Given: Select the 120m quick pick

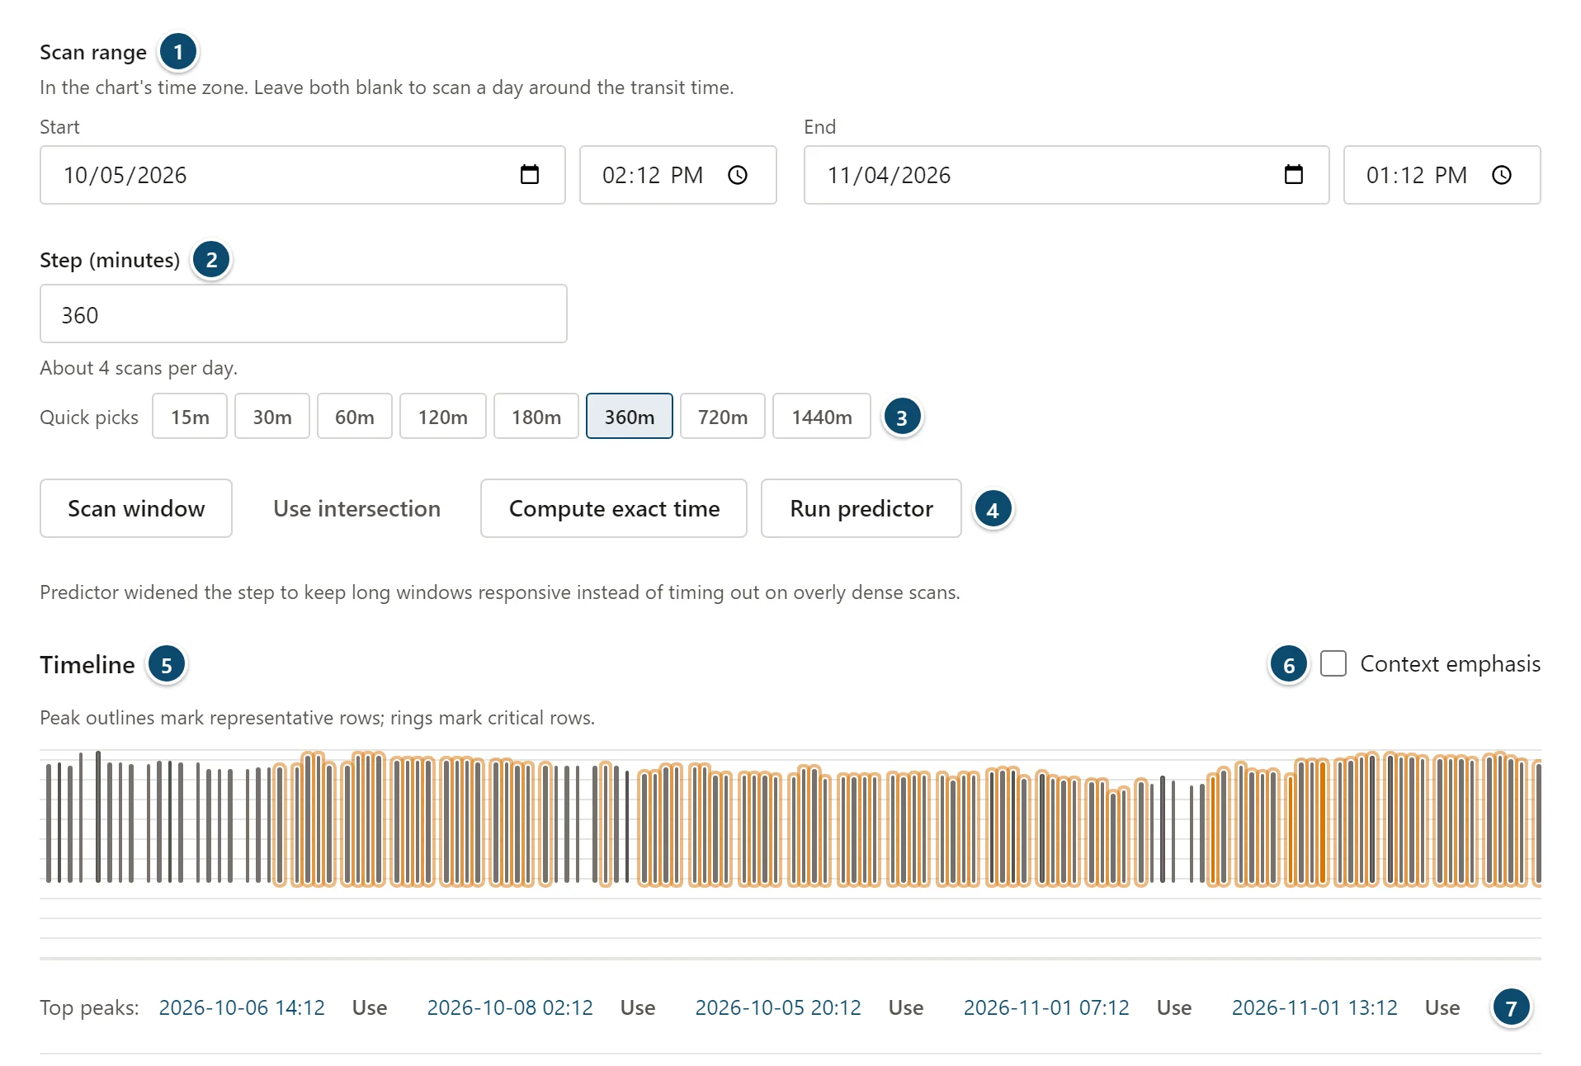Looking at the screenshot, I should click(x=443, y=417).
